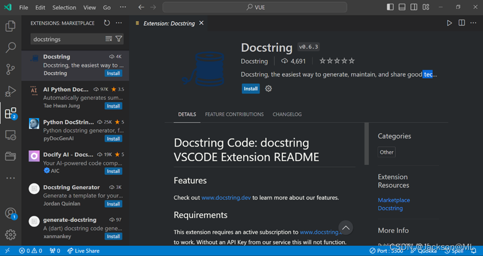Viewport: 483px width, 256px height.
Task: Open the Accounts menu icon
Action: pyautogui.click(x=11, y=213)
